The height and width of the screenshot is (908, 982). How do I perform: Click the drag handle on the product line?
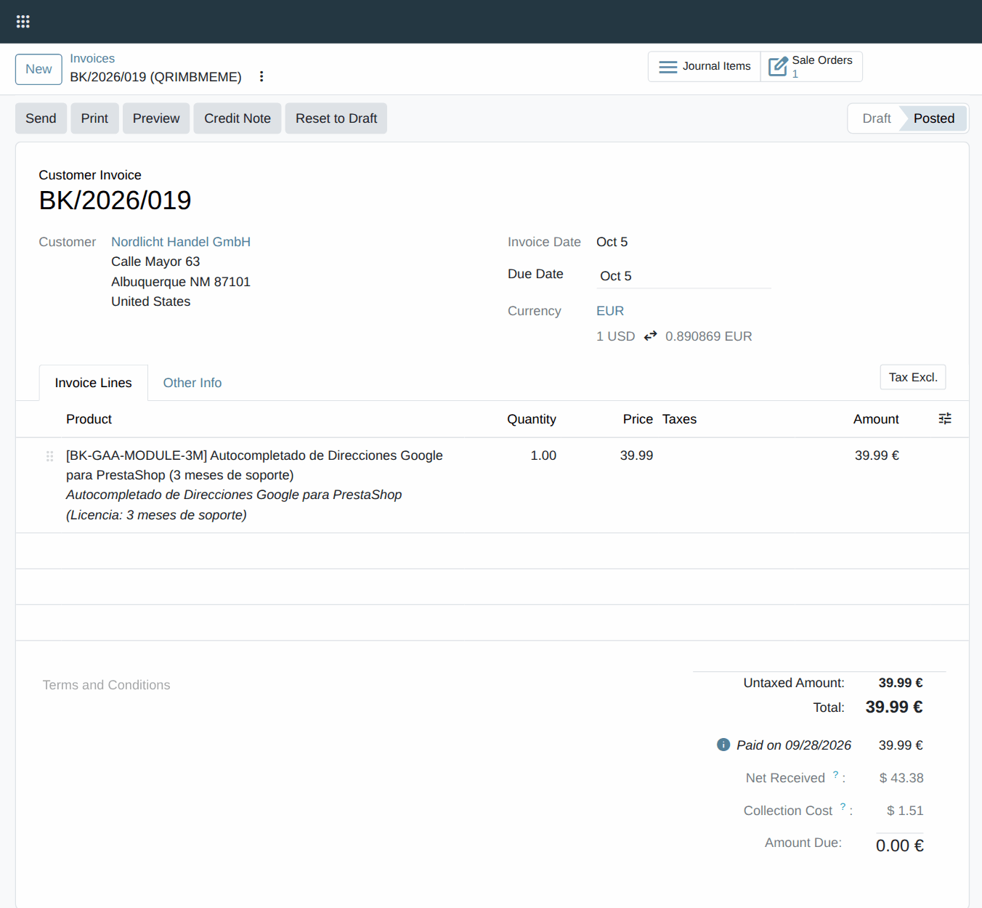tap(50, 456)
